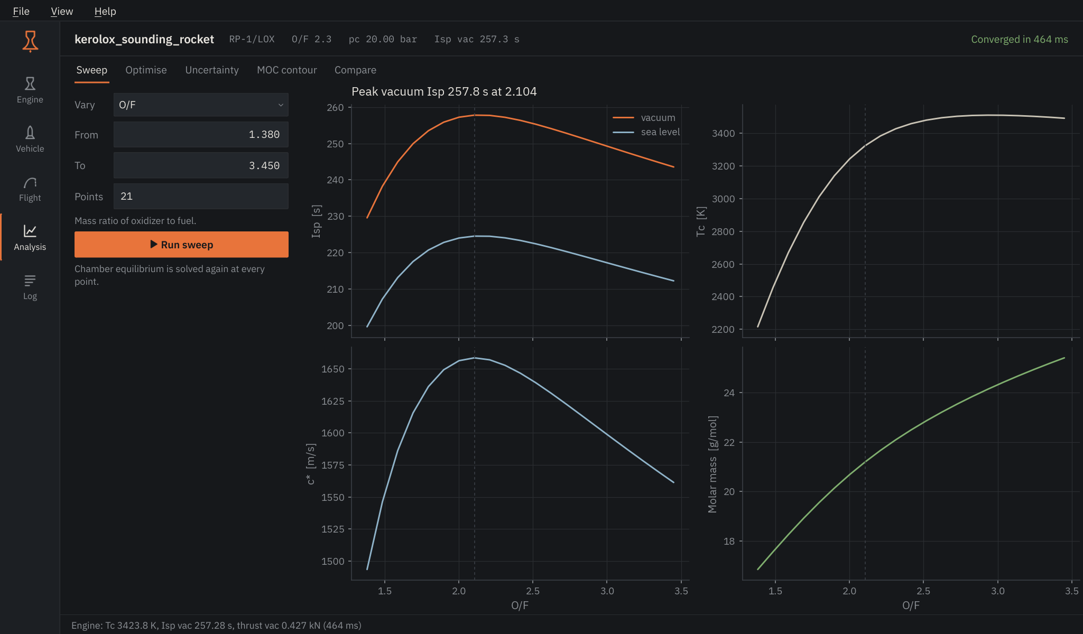The height and width of the screenshot is (634, 1083).
Task: Open the Flight sidebar section
Action: [x=30, y=189]
